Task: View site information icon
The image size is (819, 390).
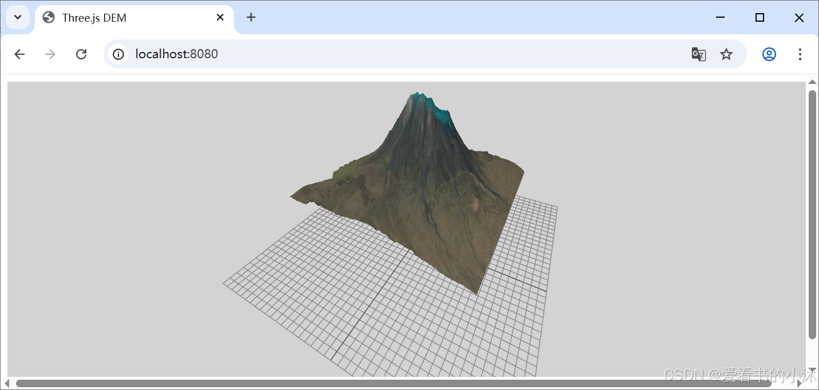Action: coord(118,54)
